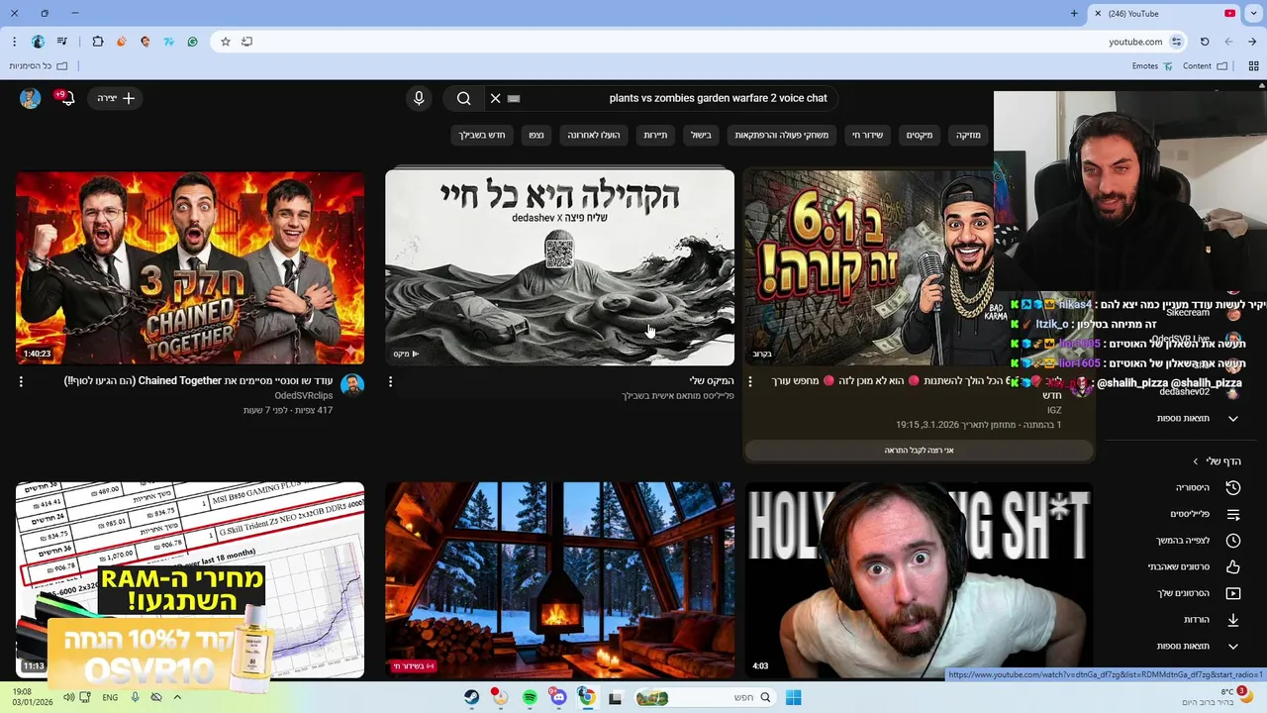Open פלייליסטים in sidebar
Screen dimensions: 1267x713
pos(1205,514)
